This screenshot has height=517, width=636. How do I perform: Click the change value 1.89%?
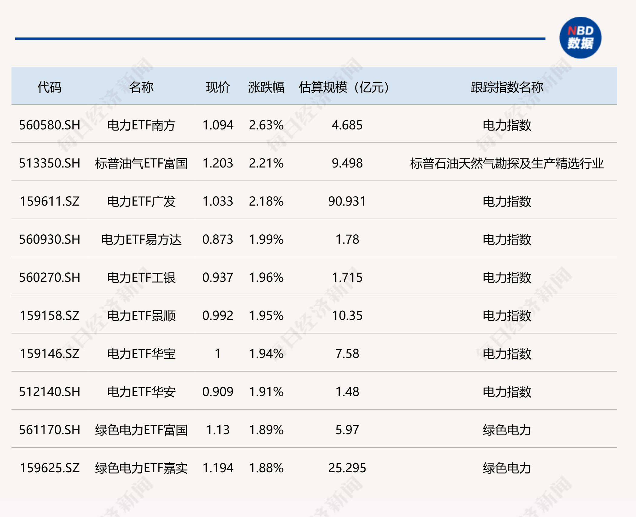[266, 430]
